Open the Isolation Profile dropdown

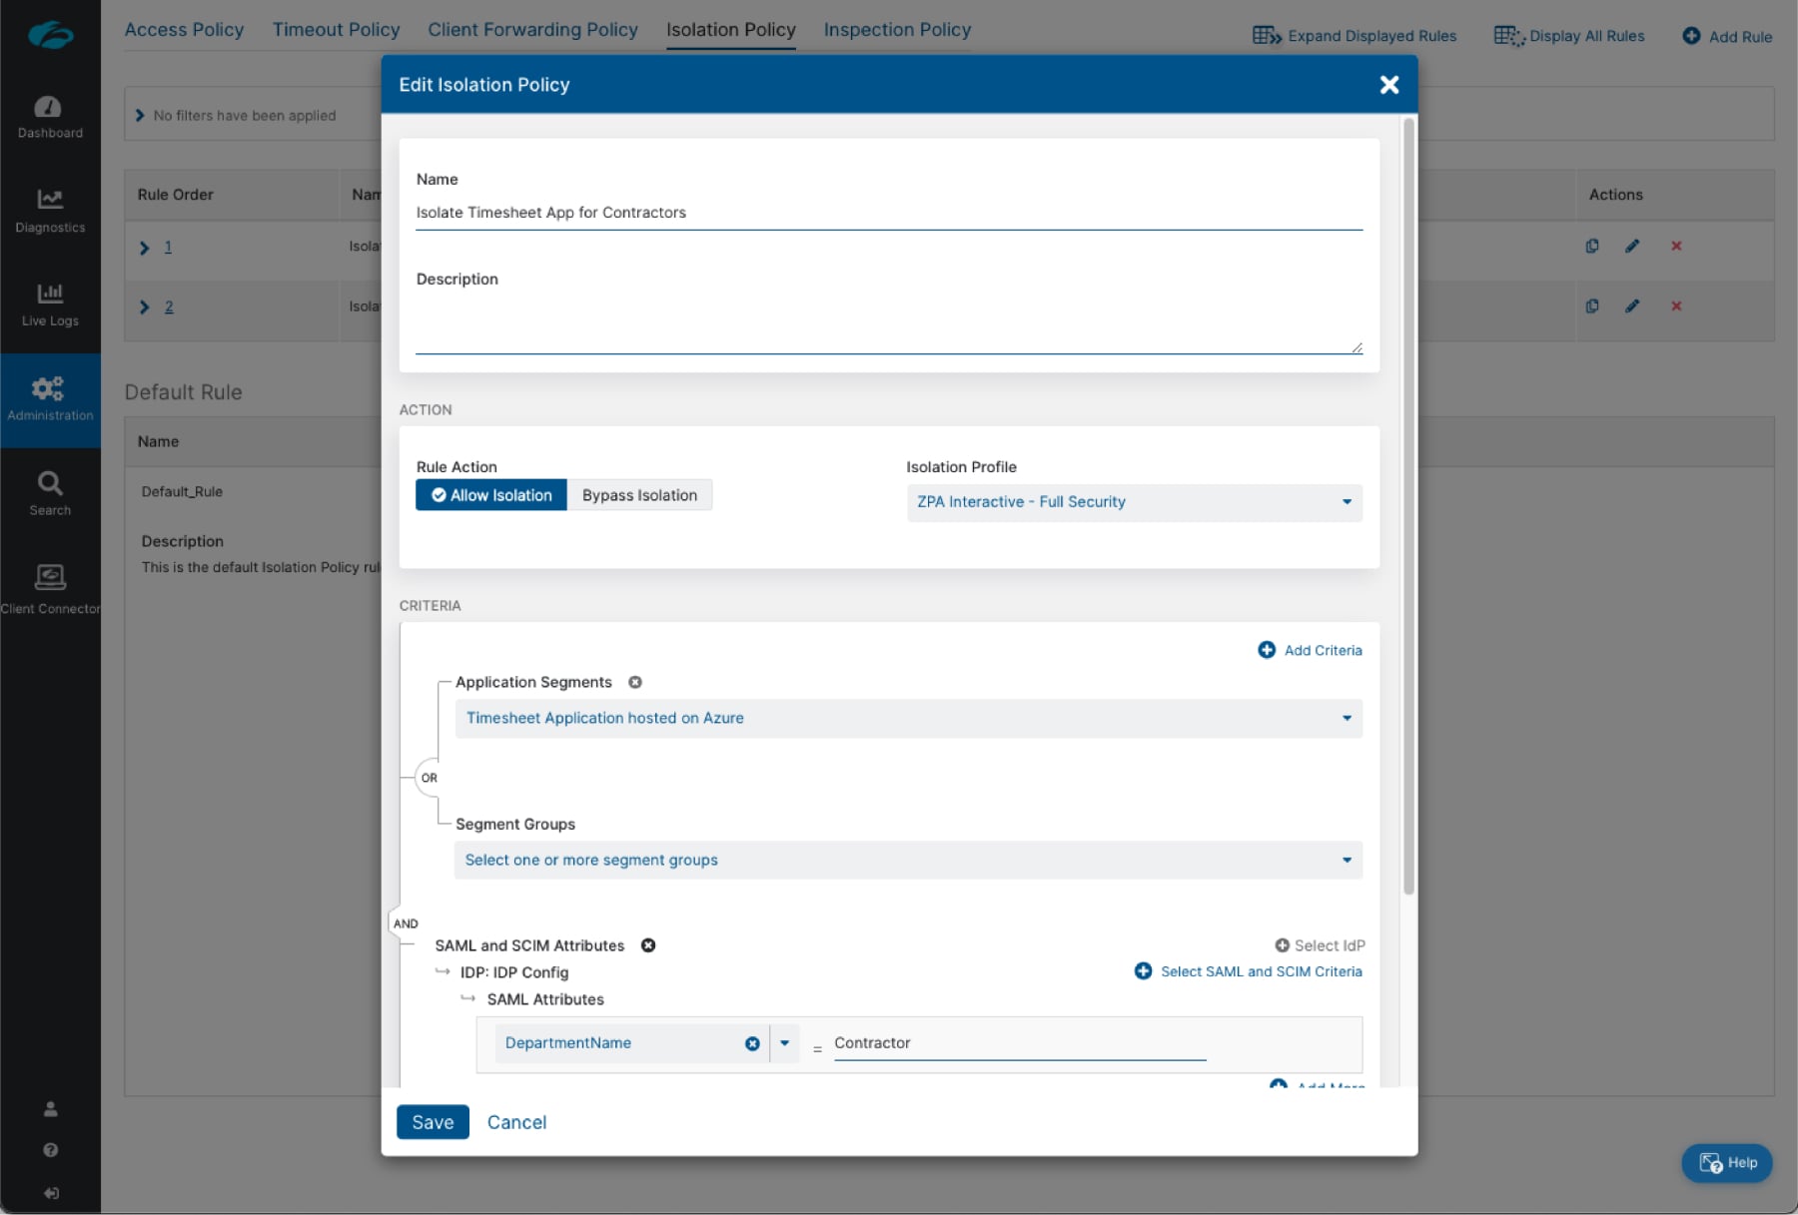pos(1134,502)
